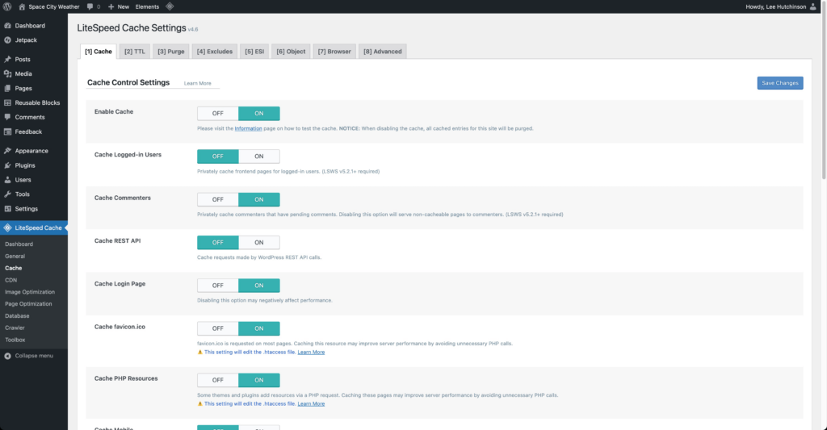Select Cache submenu under LiteSpeed Cache
The height and width of the screenshot is (430, 827).
point(13,268)
